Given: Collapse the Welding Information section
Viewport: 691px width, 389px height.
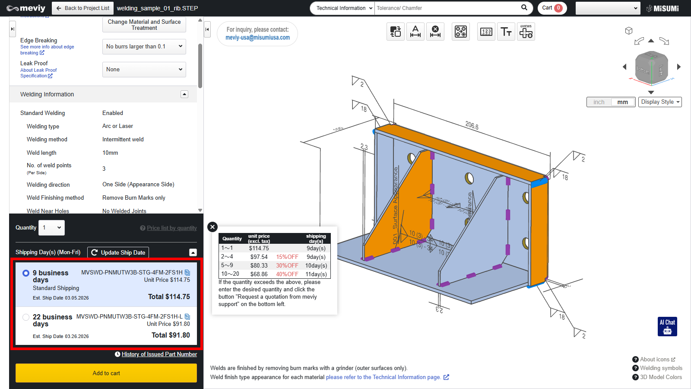Looking at the screenshot, I should (x=184, y=94).
